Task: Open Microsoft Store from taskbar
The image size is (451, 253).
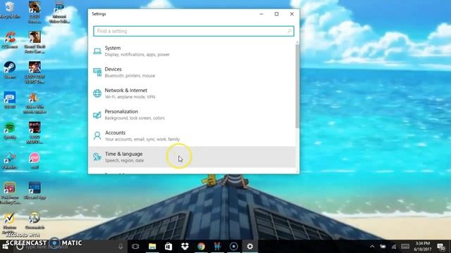Action: point(168,247)
